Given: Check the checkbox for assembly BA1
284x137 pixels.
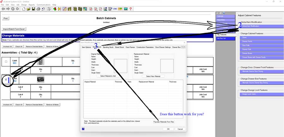Looking at the screenshot, I should click(x=6, y=62).
